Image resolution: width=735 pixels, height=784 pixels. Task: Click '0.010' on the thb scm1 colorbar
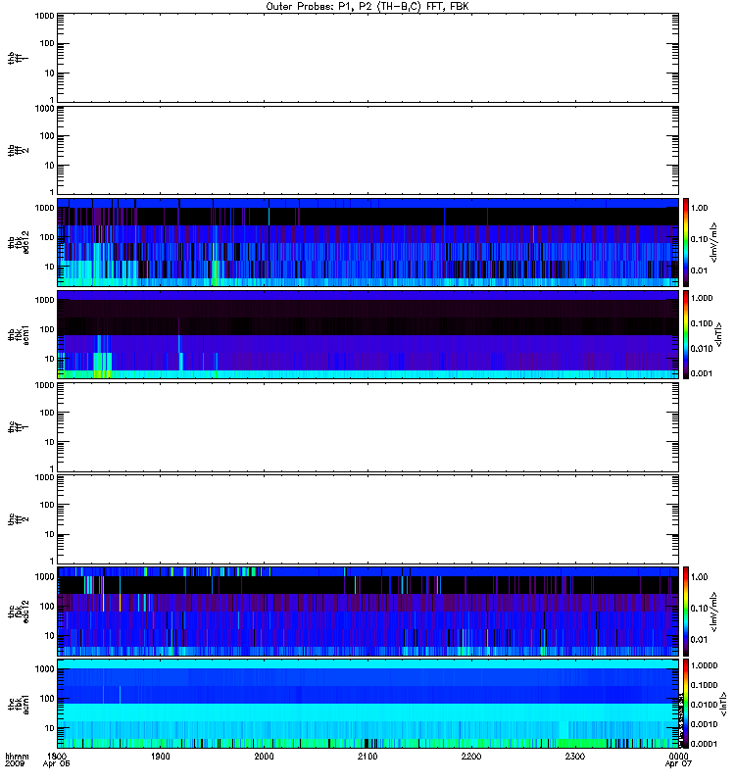[x=702, y=349]
